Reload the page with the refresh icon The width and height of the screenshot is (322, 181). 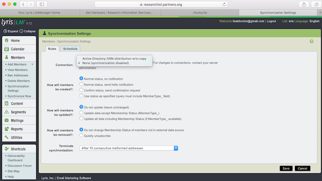pyautogui.click(x=224, y=4)
